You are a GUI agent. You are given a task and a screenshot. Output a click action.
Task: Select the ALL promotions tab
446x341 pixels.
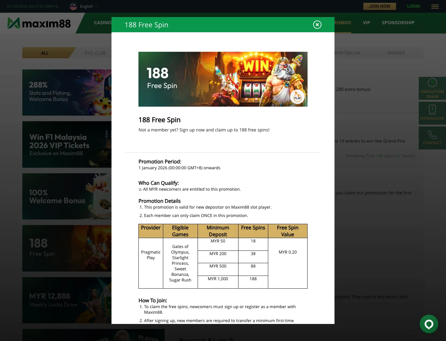point(45,53)
